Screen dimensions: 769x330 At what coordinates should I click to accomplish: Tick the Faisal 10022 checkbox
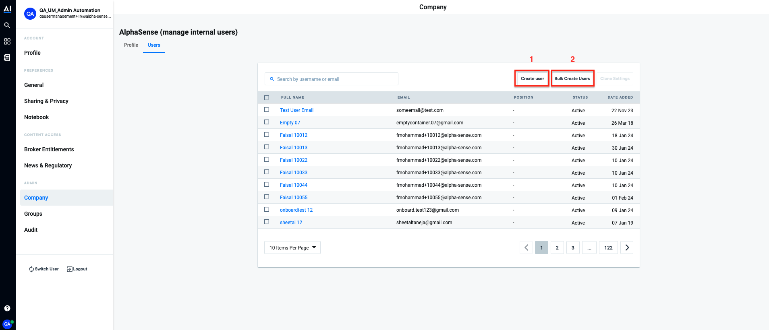pyautogui.click(x=267, y=159)
